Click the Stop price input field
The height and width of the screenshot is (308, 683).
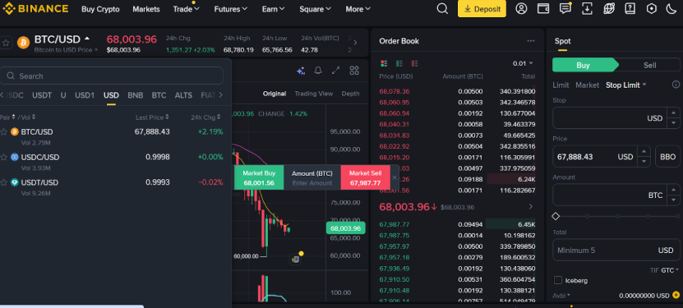coord(610,118)
